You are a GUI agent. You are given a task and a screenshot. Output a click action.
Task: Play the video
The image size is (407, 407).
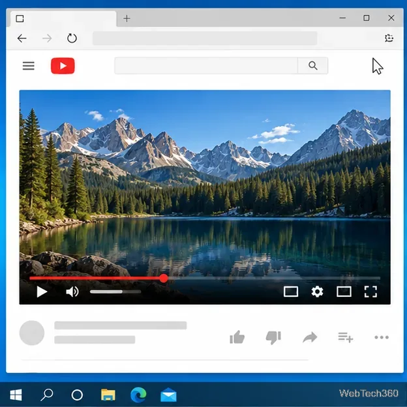tap(42, 292)
